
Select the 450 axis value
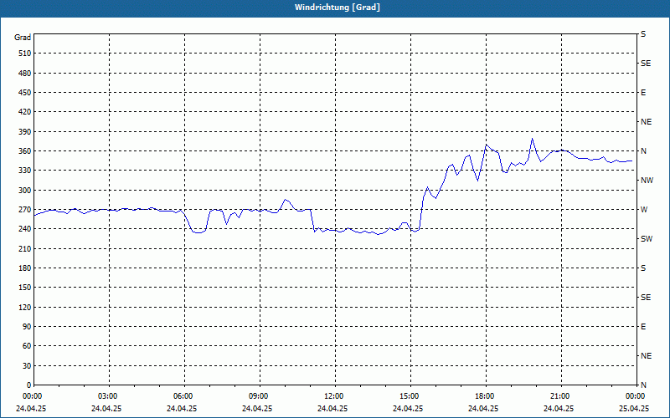[25, 93]
